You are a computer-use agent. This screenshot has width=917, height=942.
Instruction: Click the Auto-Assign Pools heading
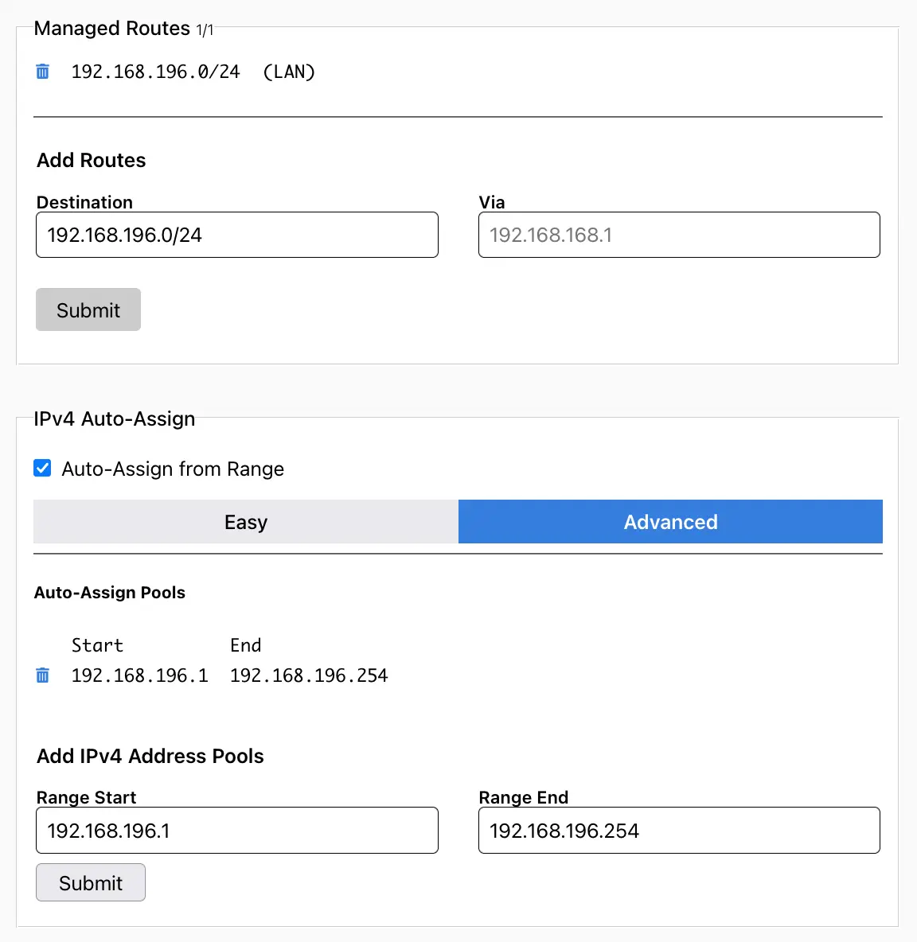coord(110,593)
